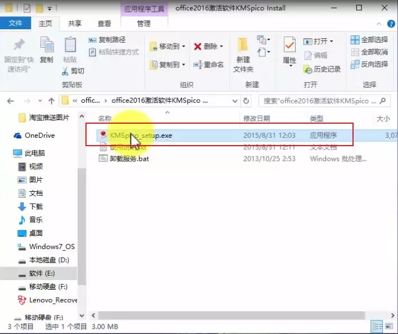398x334 pixels.
Task: Open the Recent locations dropdown arrow
Action: pos(40,101)
